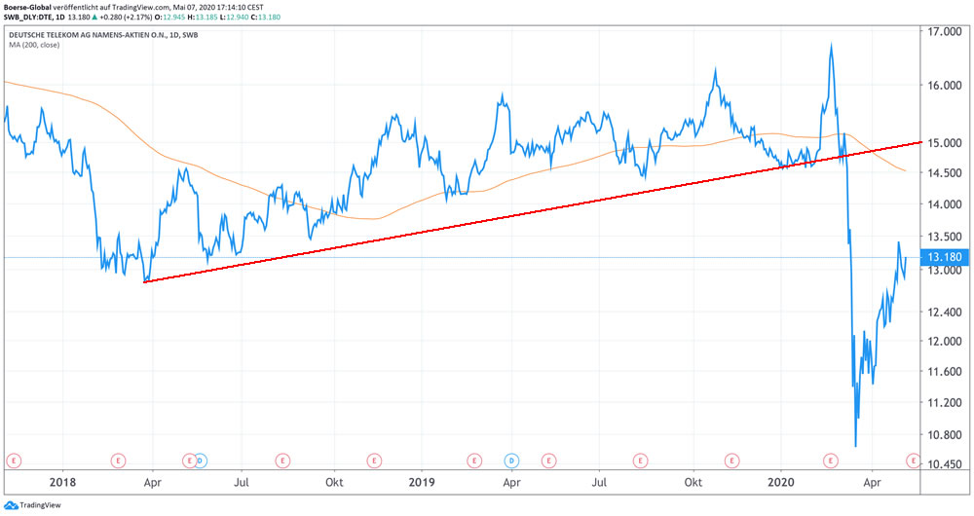This screenshot has height=516, width=974.
Task: Click the 17.000 price axis label
Action: click(x=944, y=32)
